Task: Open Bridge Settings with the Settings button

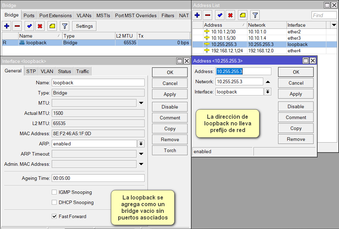Action: pos(84,26)
